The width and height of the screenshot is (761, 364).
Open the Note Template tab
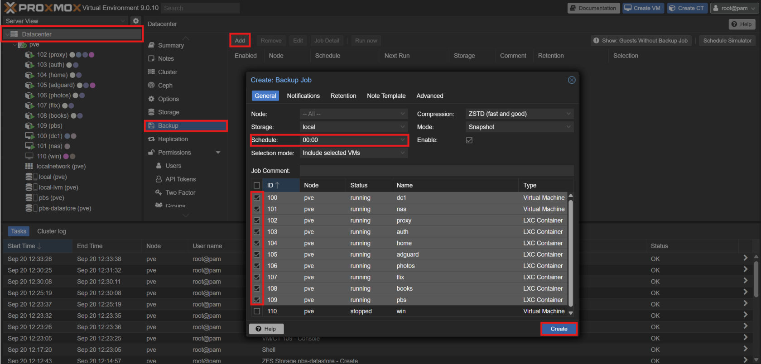click(x=386, y=96)
